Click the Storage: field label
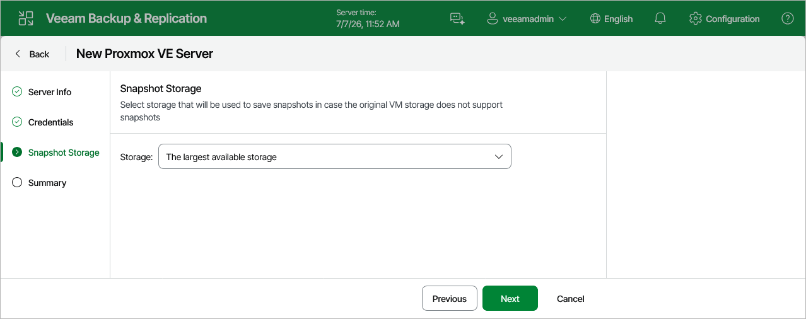This screenshot has width=806, height=319. (x=136, y=157)
